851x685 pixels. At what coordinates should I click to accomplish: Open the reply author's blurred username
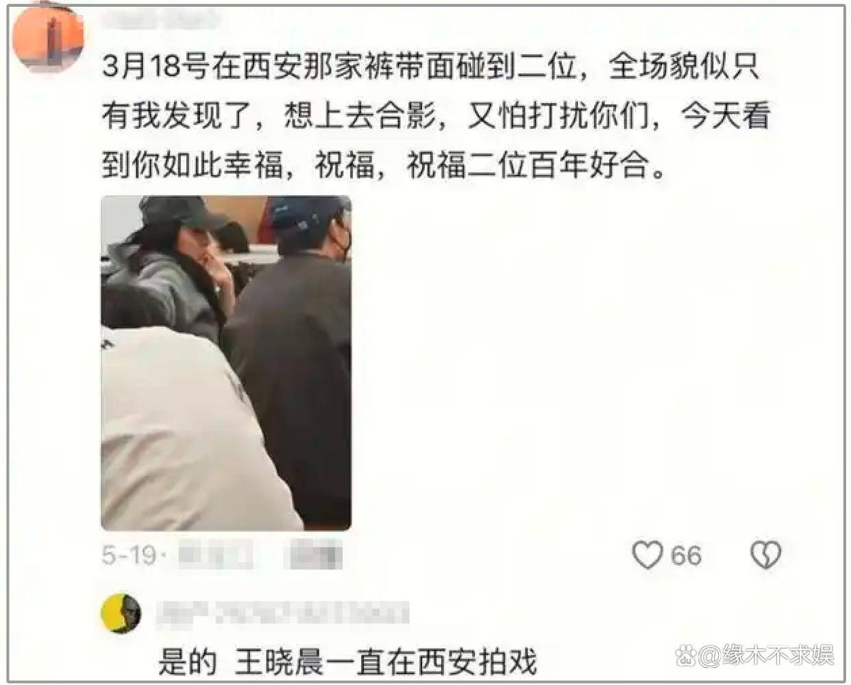coord(282,613)
